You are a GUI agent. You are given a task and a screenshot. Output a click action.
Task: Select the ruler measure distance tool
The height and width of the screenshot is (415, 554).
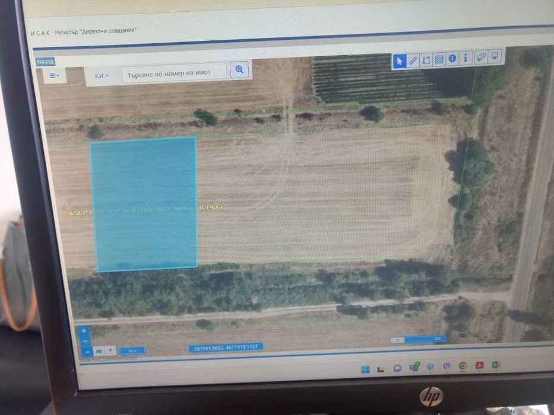(x=413, y=60)
